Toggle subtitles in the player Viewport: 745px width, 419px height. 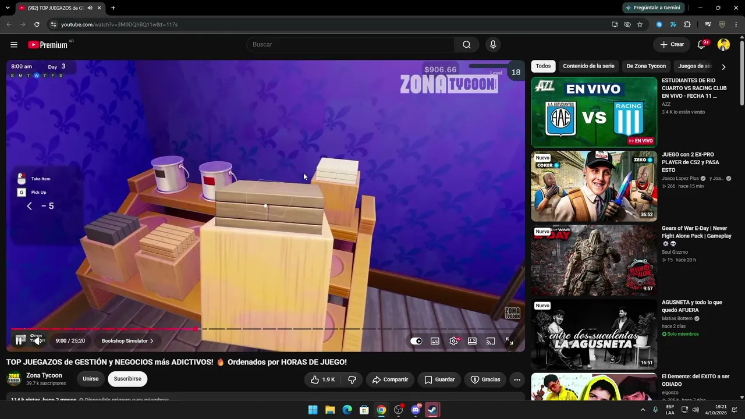[435, 341]
